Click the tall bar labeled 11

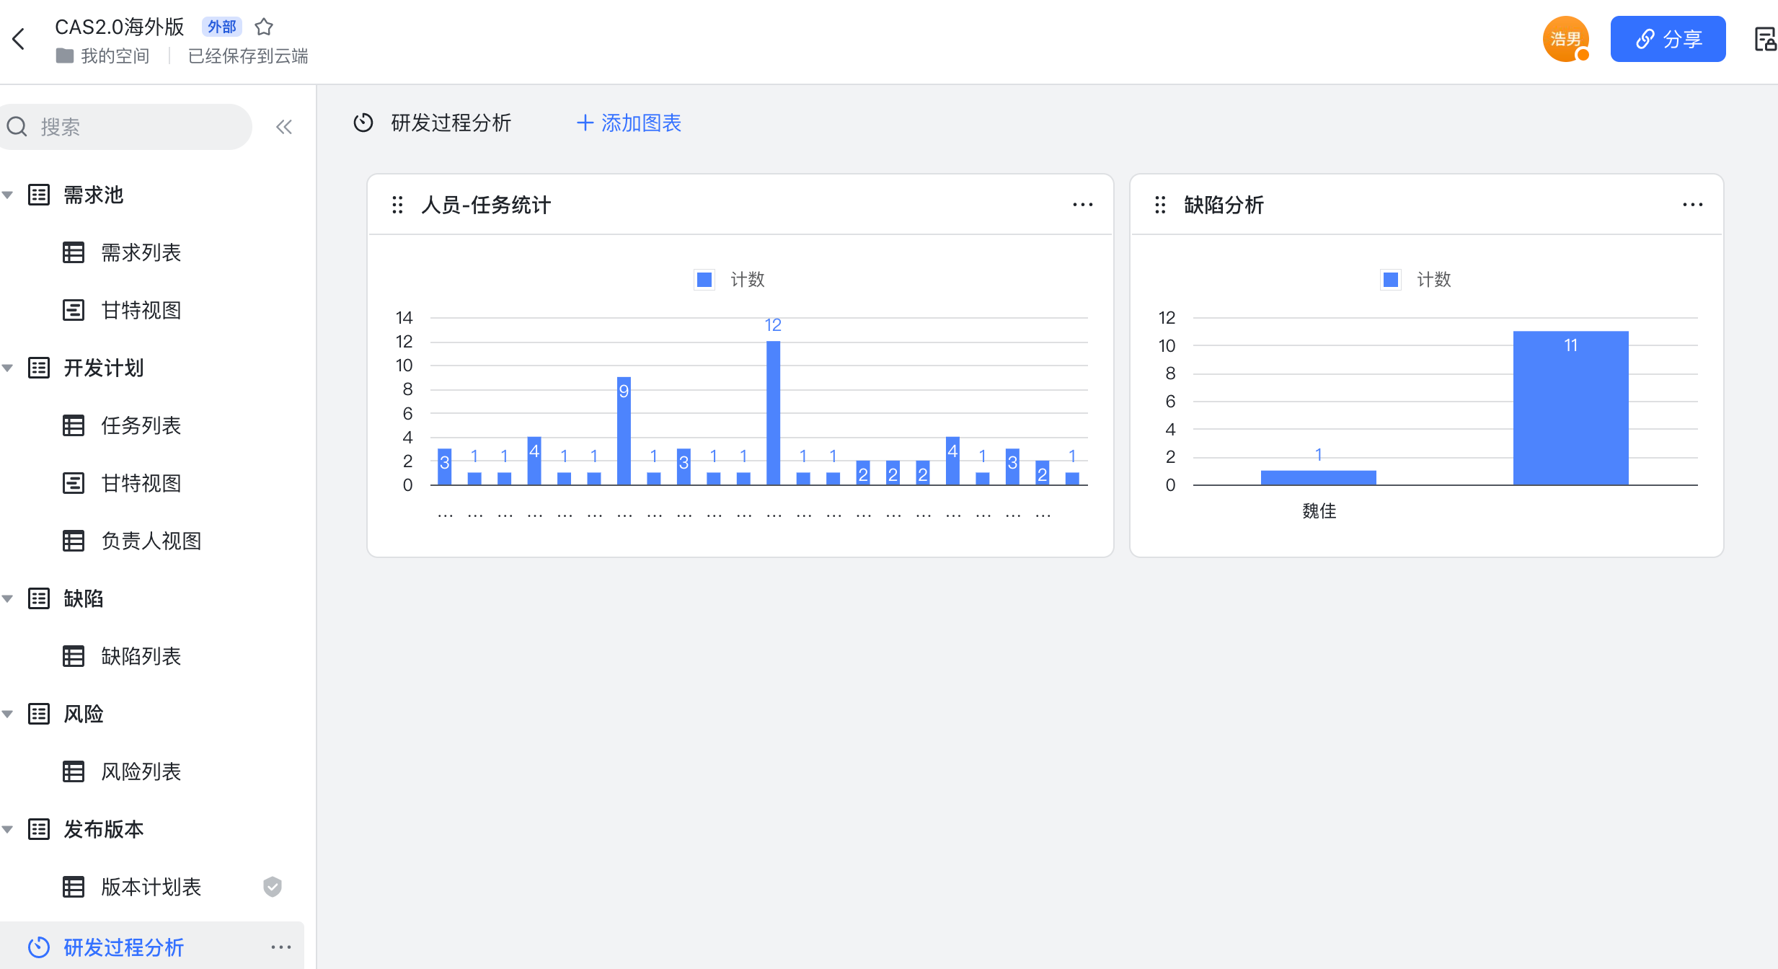coord(1570,407)
